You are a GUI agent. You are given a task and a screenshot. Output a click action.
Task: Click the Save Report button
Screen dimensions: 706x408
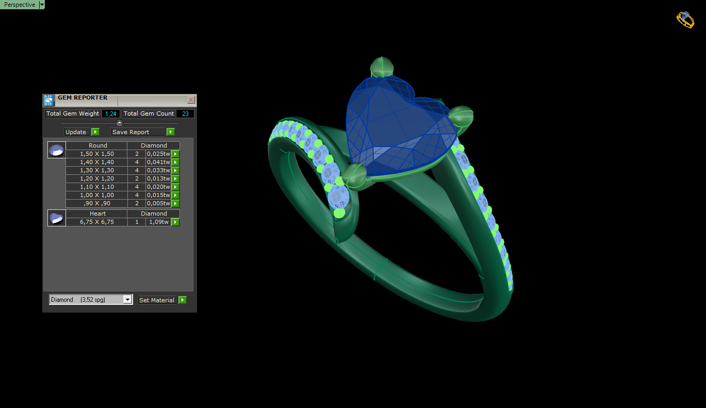click(138, 132)
